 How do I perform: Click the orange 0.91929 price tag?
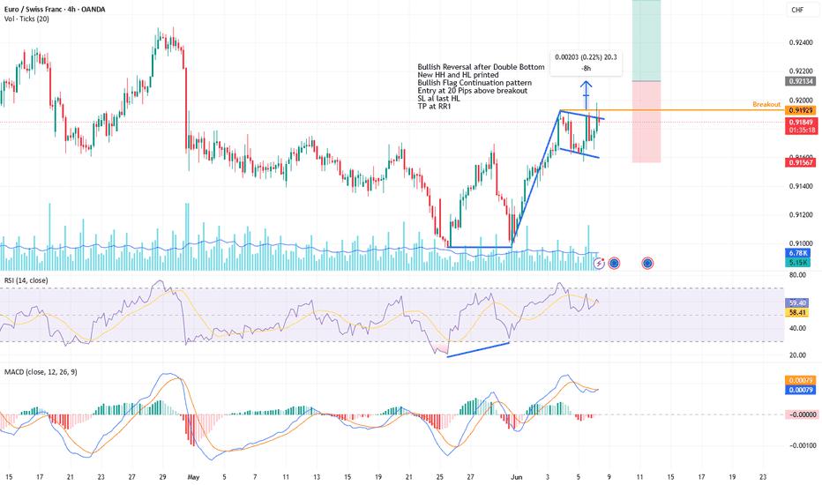coord(801,110)
